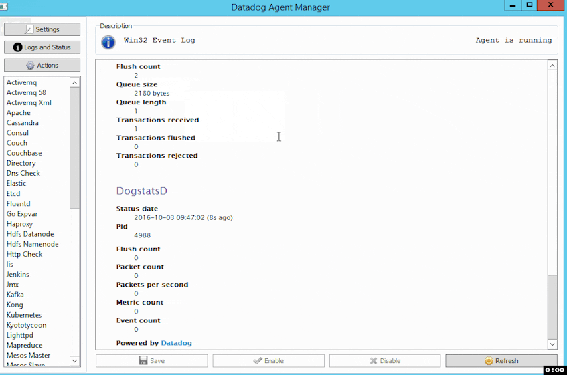Click the integrations list scrollbar thumb
Viewport: 567px width, 375px height.
point(74,148)
